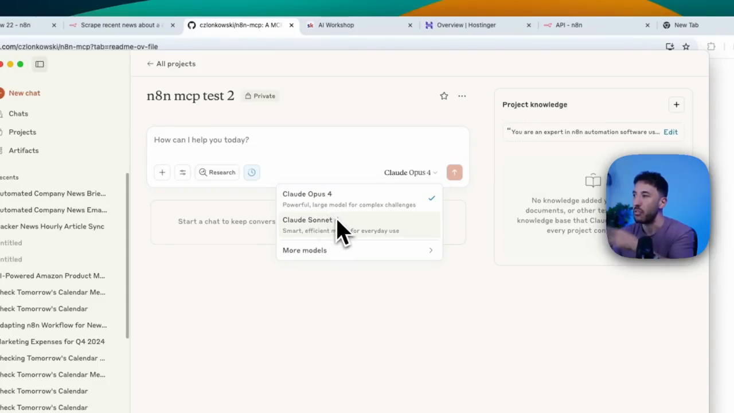Star the n8n mcp test 2 project
The height and width of the screenshot is (413, 734).
[444, 96]
